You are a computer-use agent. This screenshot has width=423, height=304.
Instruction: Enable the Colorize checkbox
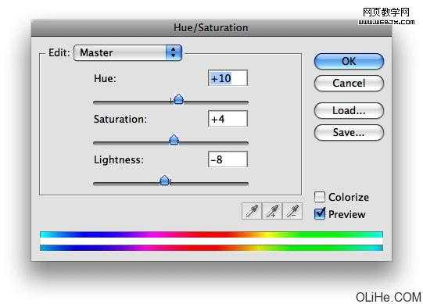pyautogui.click(x=320, y=197)
